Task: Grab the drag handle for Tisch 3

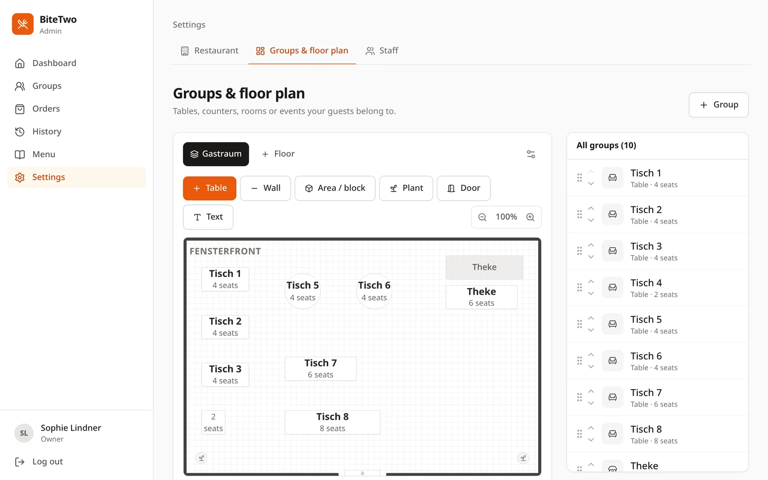Action: pos(579,251)
